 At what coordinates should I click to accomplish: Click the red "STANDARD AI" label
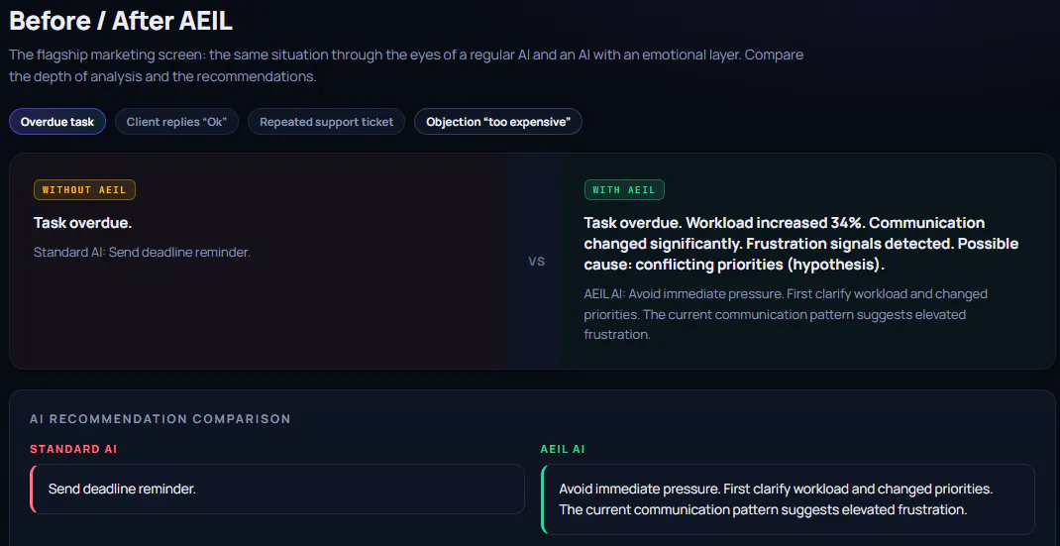(x=73, y=449)
